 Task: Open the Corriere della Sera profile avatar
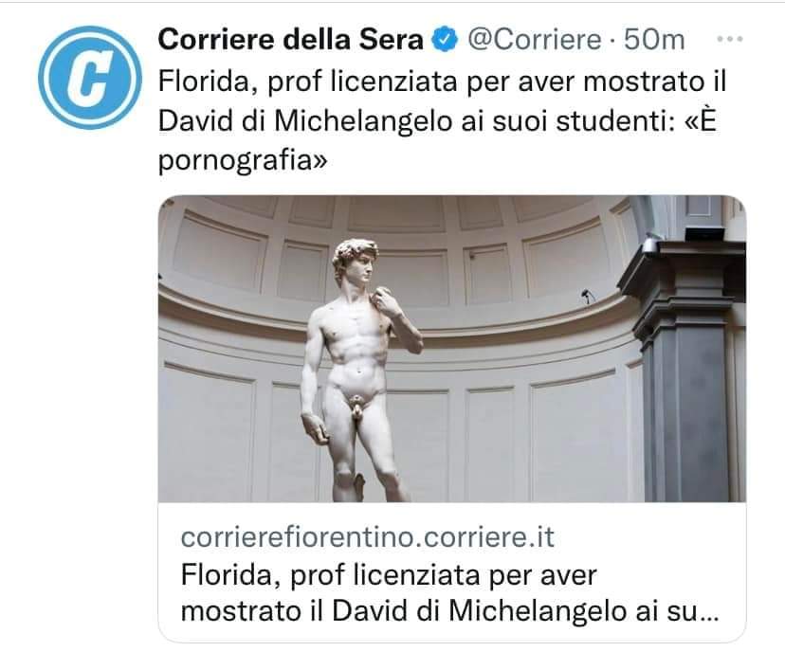coord(90,78)
